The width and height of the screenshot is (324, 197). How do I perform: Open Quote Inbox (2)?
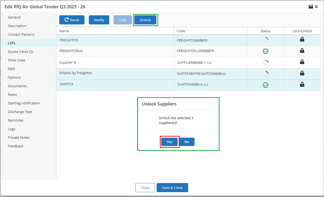tap(29, 52)
